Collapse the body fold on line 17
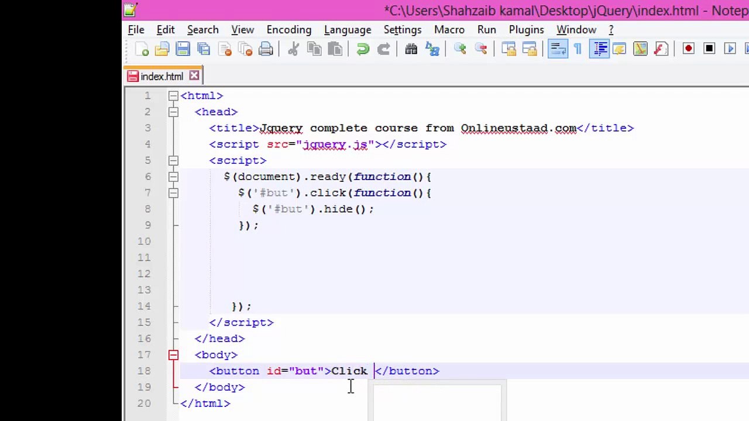 coord(173,355)
